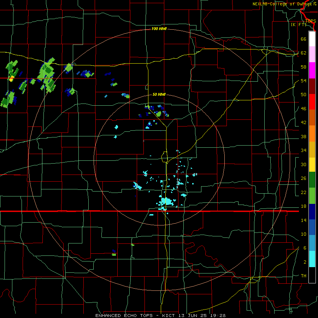Click the bright yellow legend swatch
This screenshot has height=318, width=318.
(x=312, y=165)
